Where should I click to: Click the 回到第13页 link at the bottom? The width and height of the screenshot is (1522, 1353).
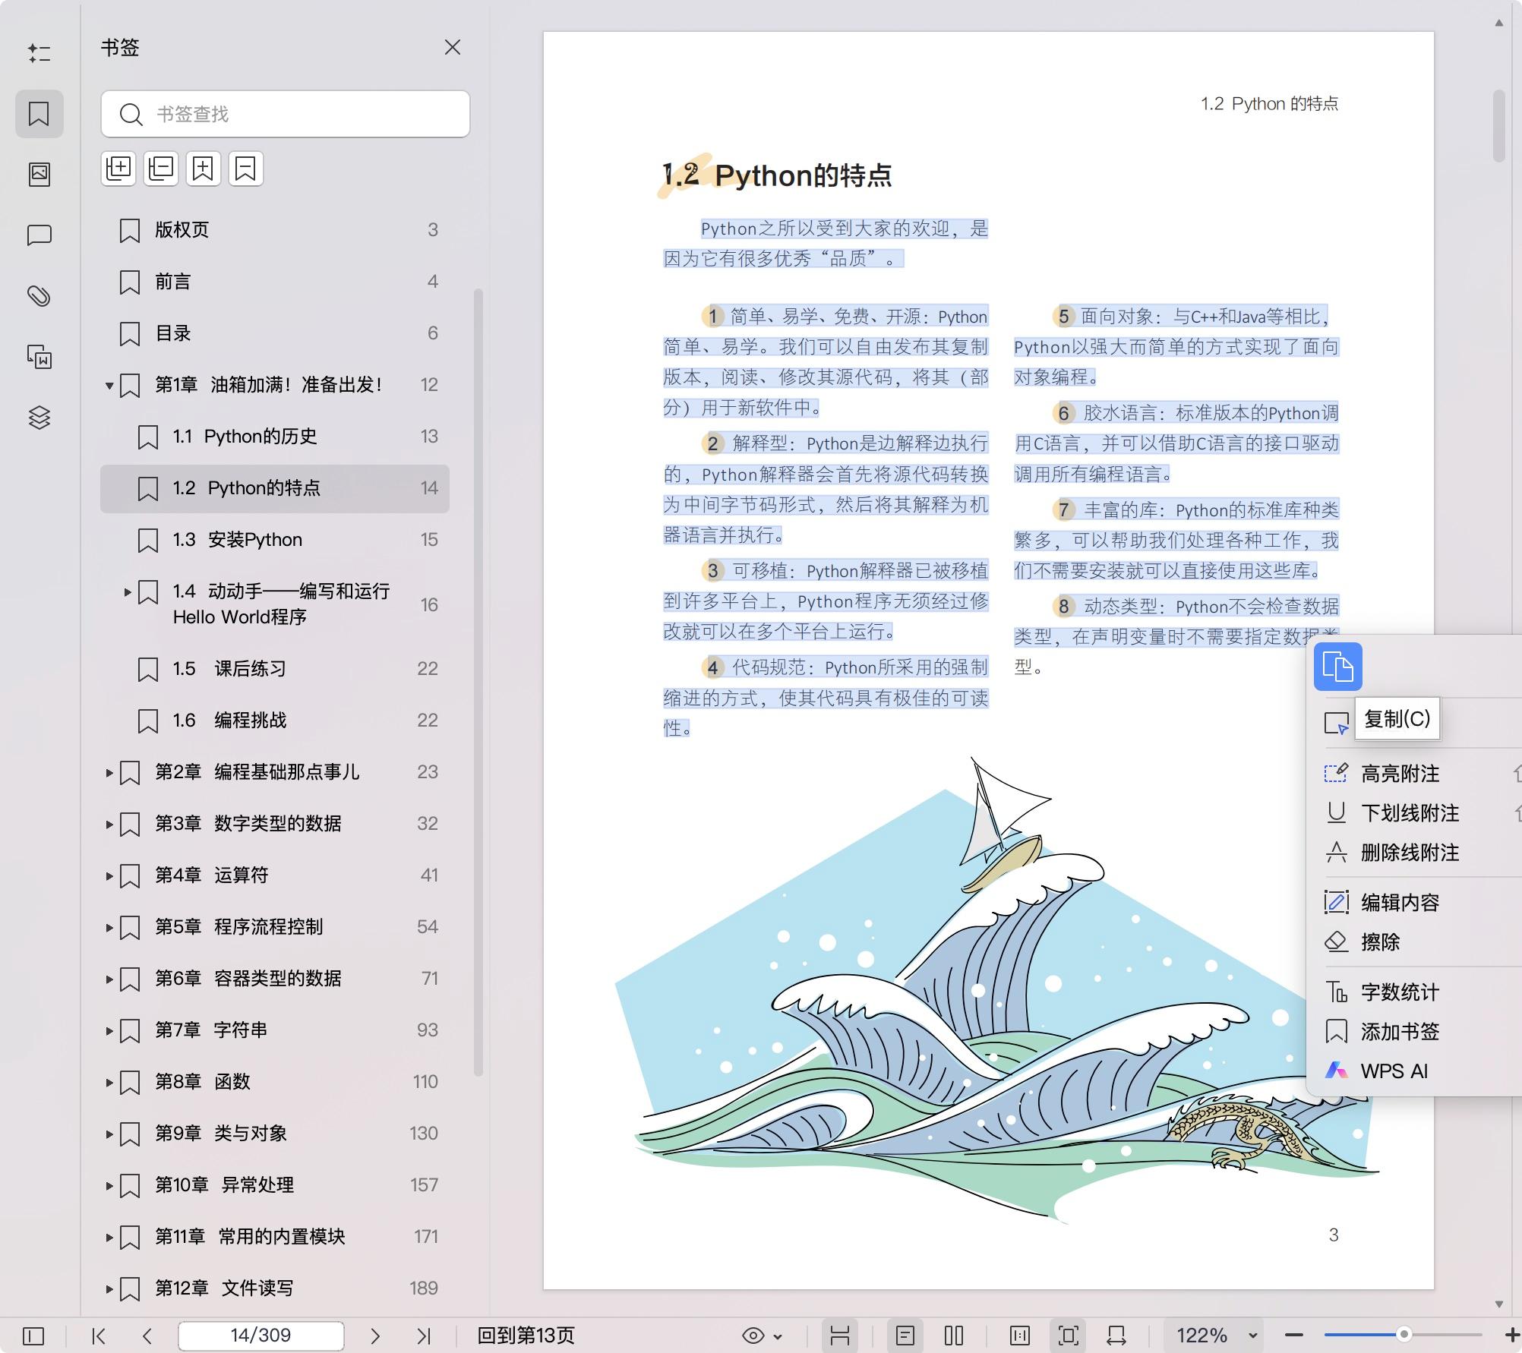[x=529, y=1336]
